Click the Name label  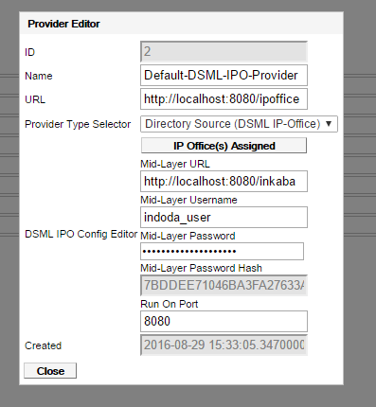[39, 76]
